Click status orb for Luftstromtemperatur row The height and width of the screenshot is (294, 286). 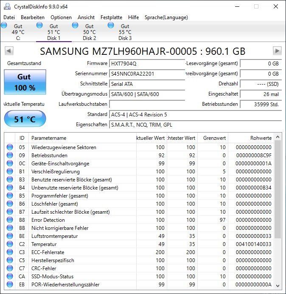point(10,236)
